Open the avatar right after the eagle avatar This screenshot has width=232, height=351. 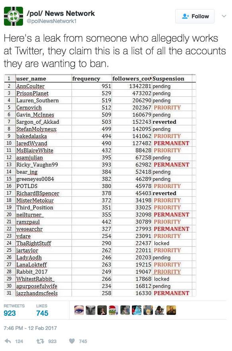tap(102, 310)
